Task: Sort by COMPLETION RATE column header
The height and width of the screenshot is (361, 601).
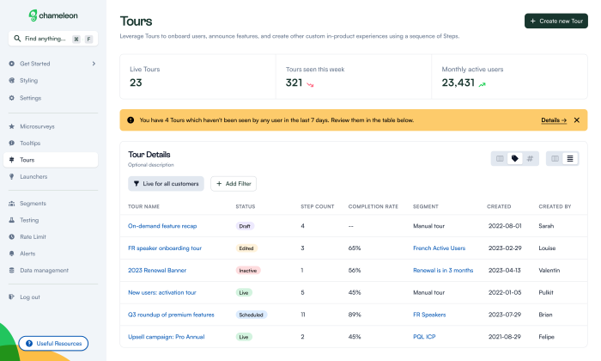Action: pos(373,206)
